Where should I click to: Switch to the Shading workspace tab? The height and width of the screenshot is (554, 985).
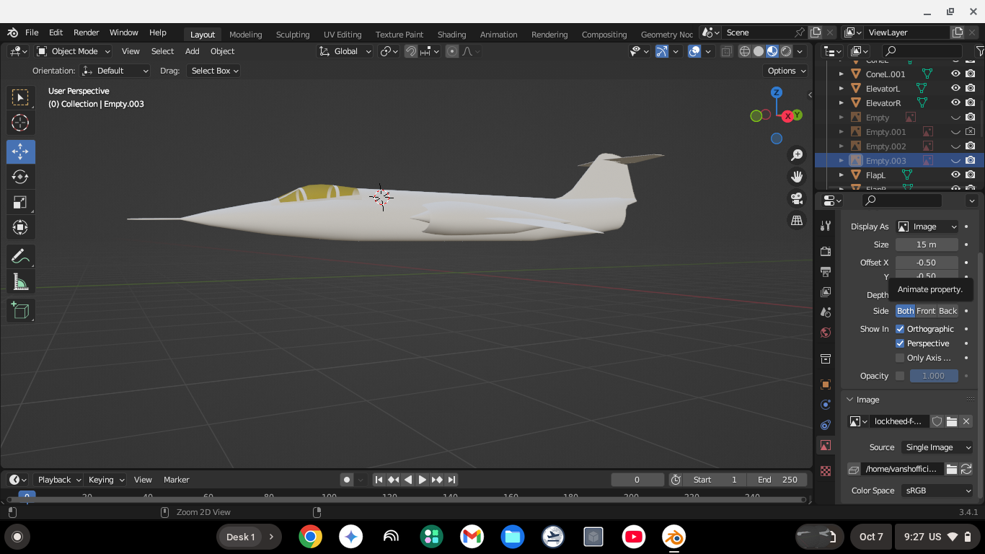pyautogui.click(x=451, y=34)
